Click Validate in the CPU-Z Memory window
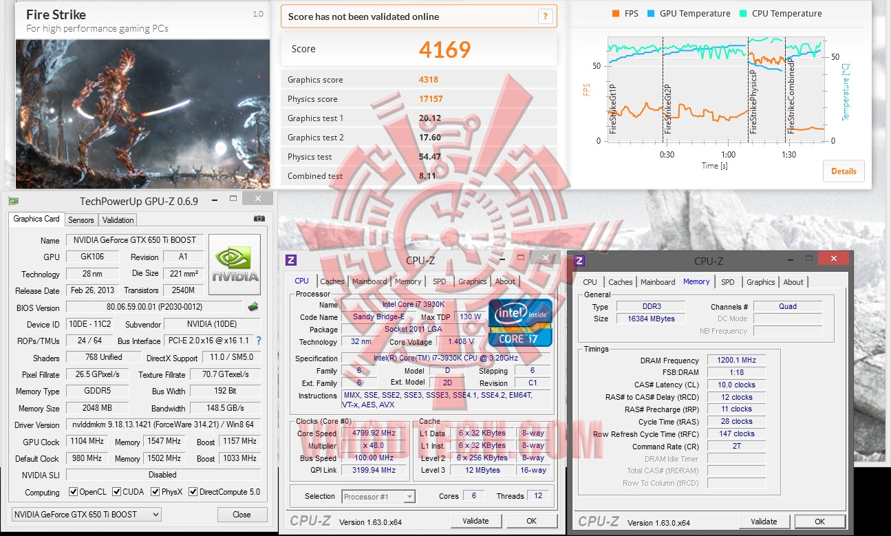Image resolution: width=891 pixels, height=536 pixels. pos(764,522)
